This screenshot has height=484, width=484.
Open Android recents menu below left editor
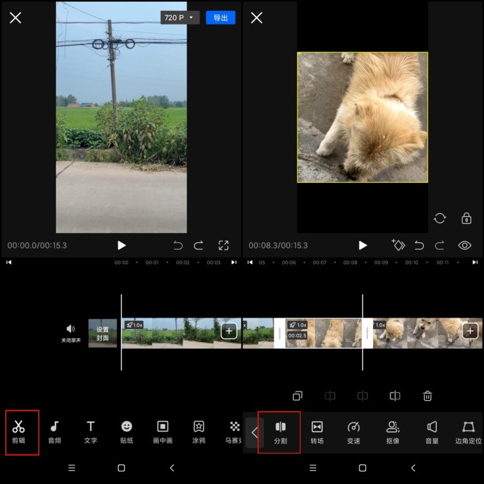[72, 468]
